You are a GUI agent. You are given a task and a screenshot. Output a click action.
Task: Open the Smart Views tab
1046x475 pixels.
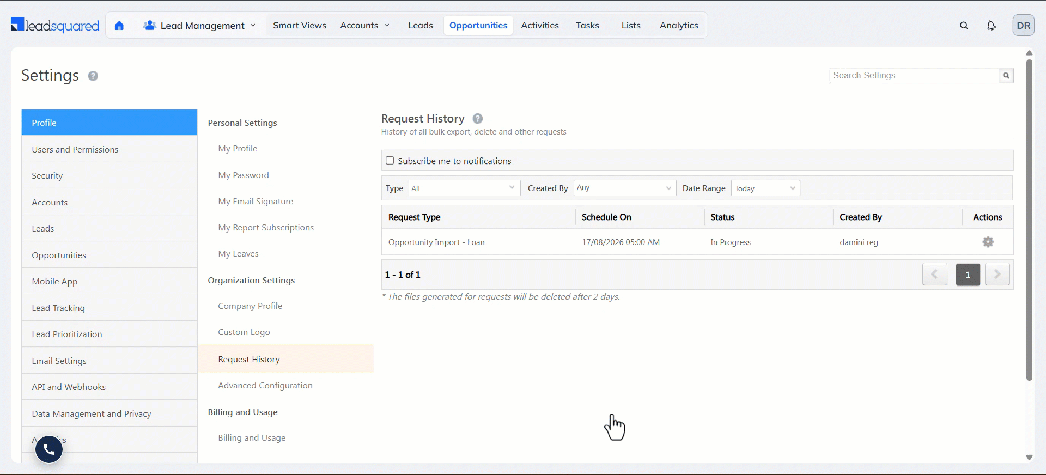point(300,26)
